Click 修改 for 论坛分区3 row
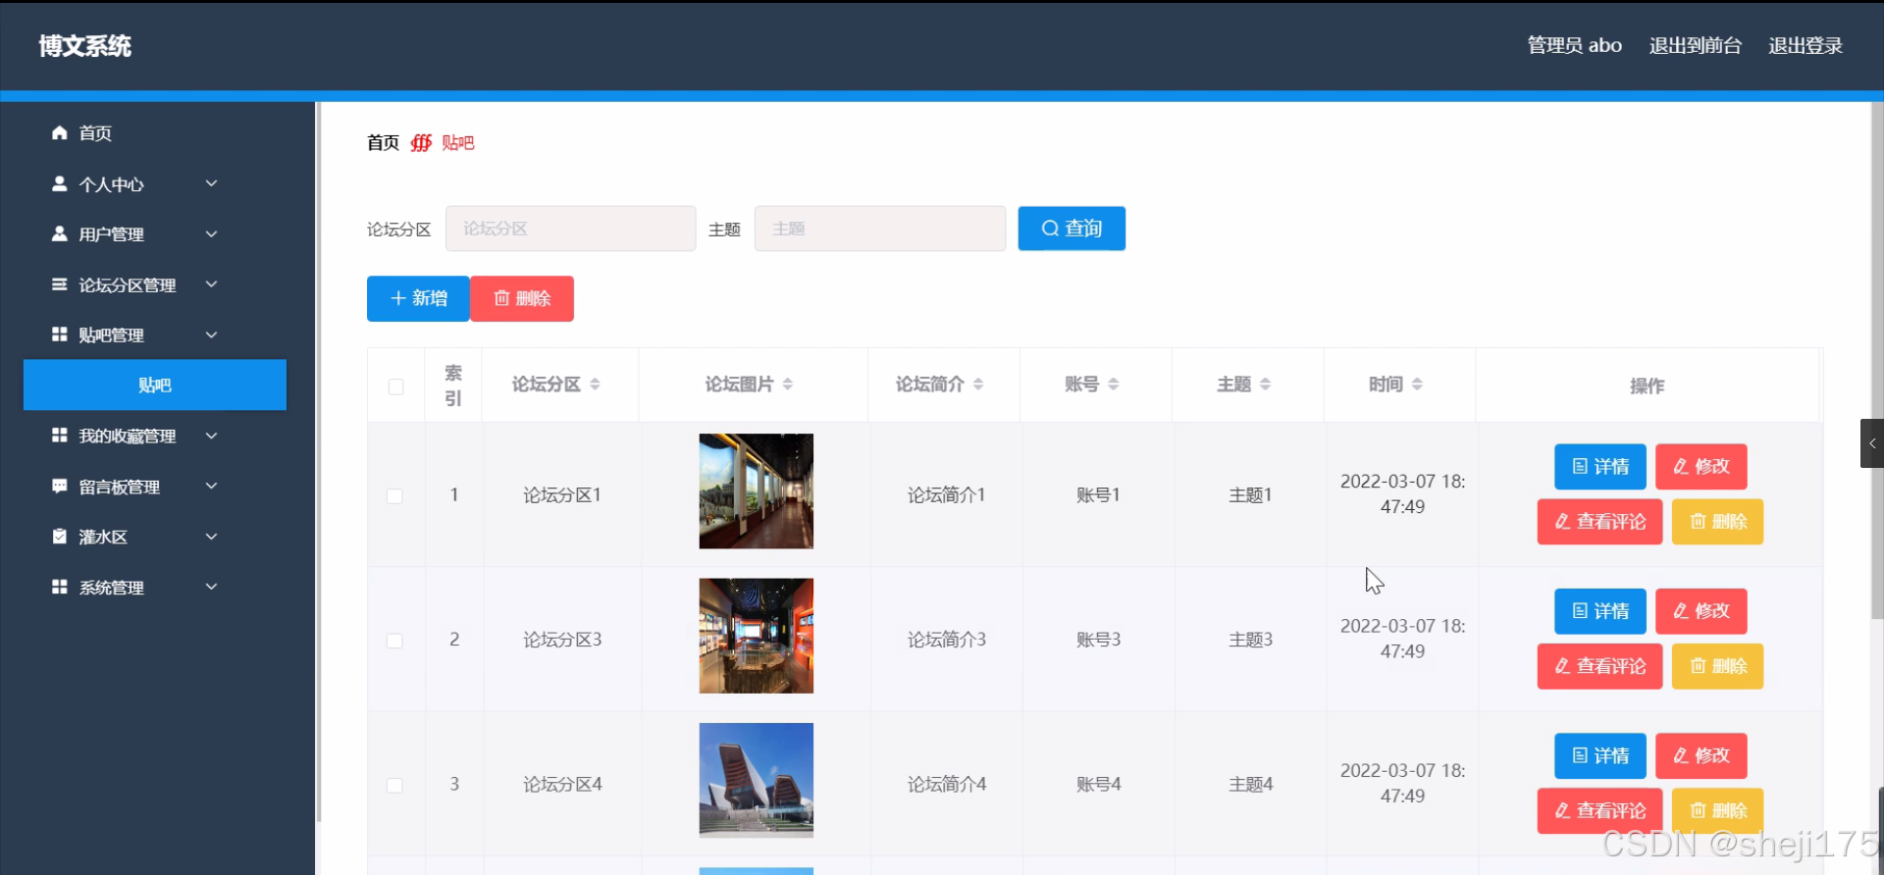The height and width of the screenshot is (875, 1884). 1701,611
